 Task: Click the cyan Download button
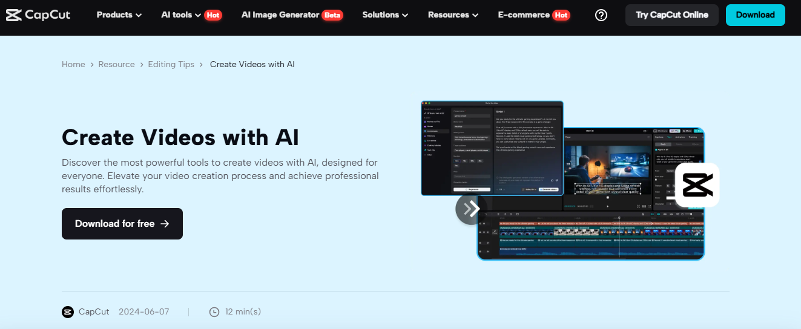point(756,15)
